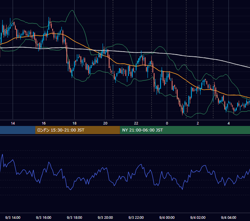This screenshot has width=250, height=221.
Task: Click the 0 hour axis label
Action: click(167, 123)
